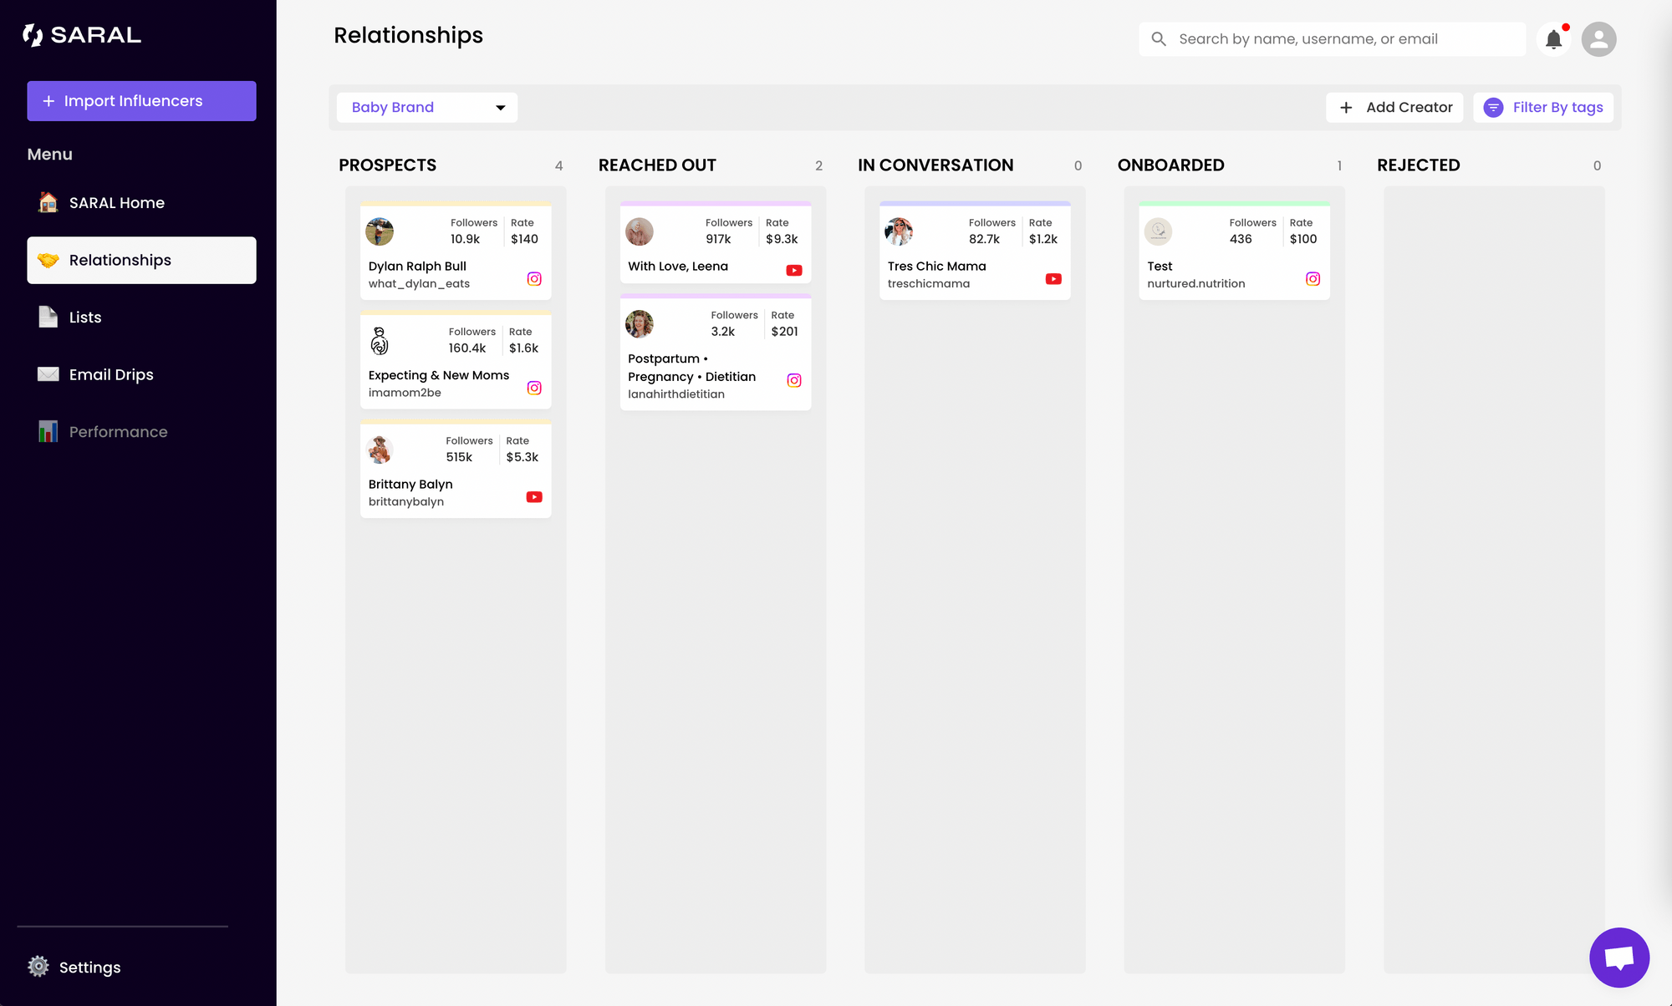Click the Settings gear icon
The height and width of the screenshot is (1006, 1672).
tap(38, 967)
